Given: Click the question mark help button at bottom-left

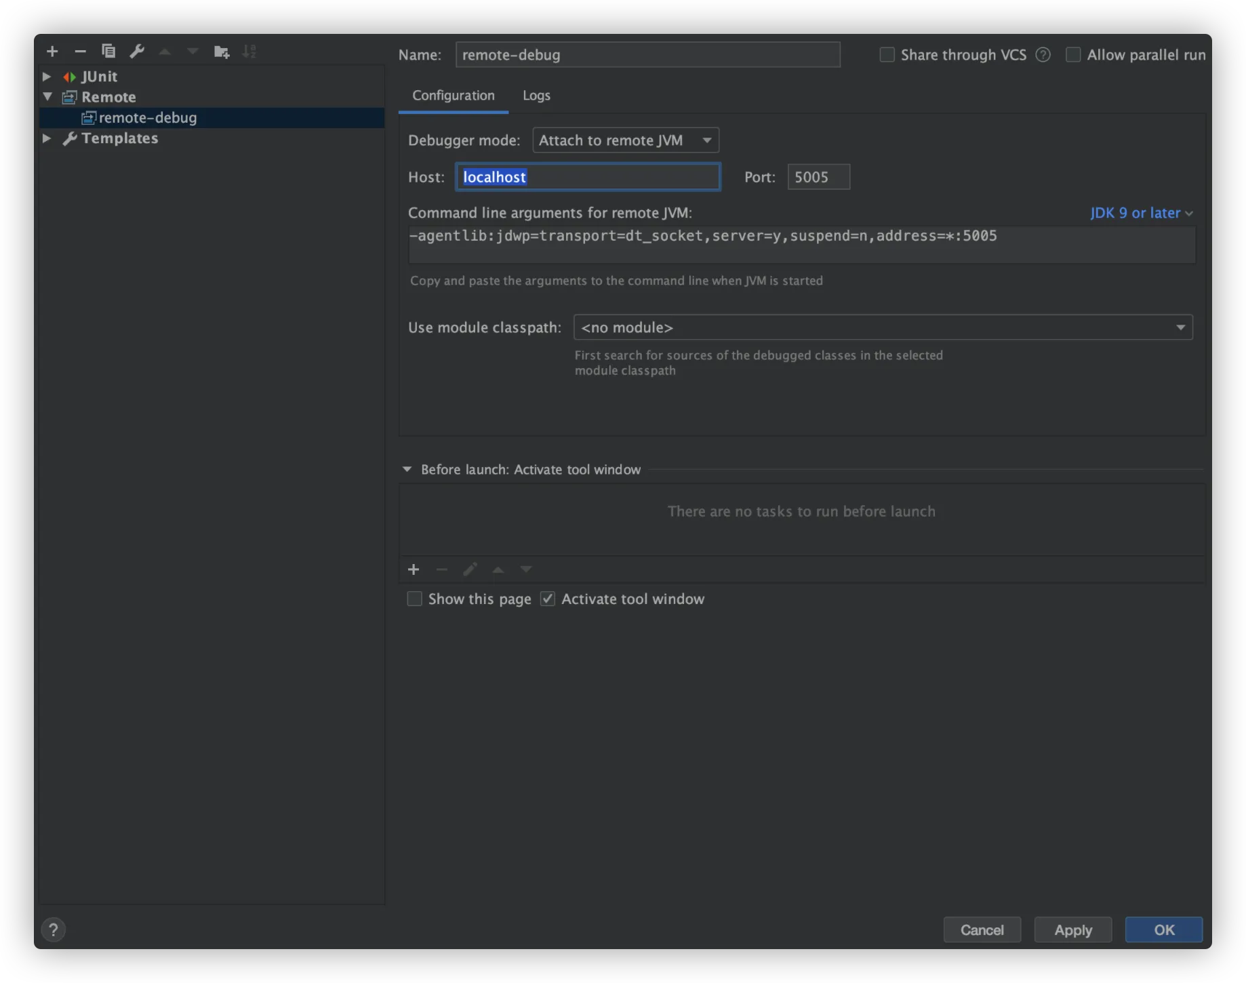Looking at the screenshot, I should coord(54,929).
